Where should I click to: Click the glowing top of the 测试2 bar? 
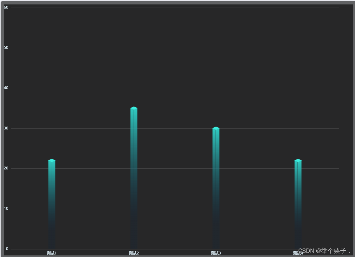[x=134, y=108]
